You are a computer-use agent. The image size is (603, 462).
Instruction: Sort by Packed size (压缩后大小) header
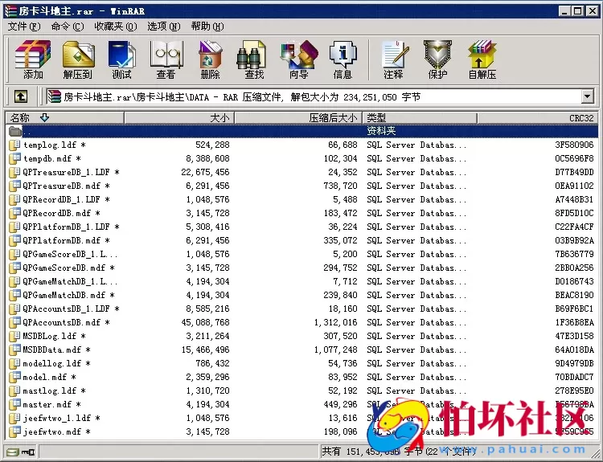coord(298,117)
